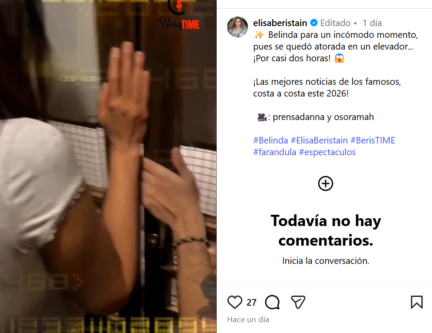Click the verified badge next to elisaberistain
This screenshot has height=333, width=432.
(314, 23)
